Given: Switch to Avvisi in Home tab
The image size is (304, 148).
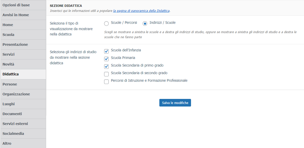Looking at the screenshot, I should [x=23, y=15].
